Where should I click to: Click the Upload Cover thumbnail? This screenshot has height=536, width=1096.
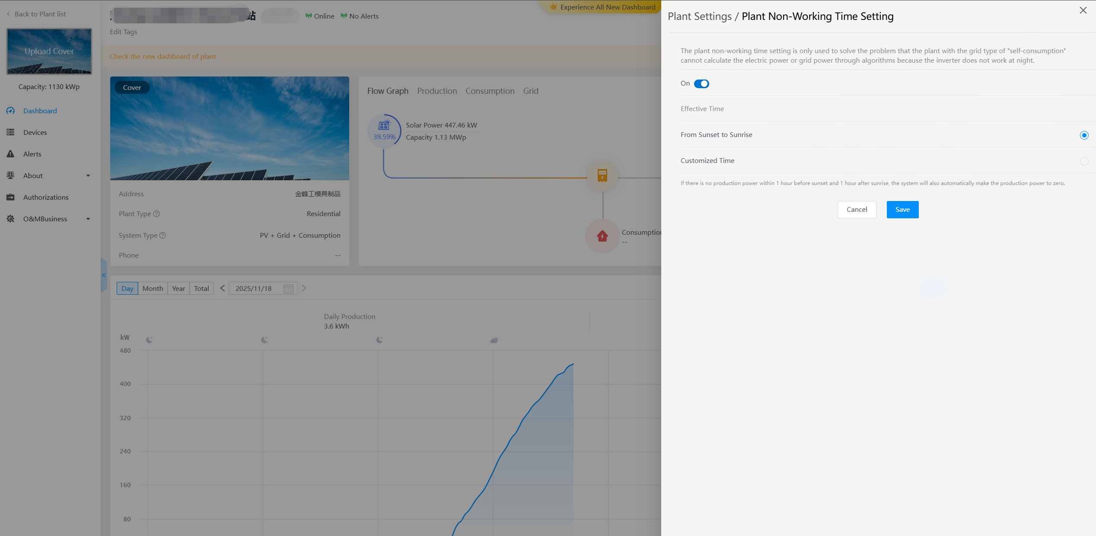pos(49,51)
